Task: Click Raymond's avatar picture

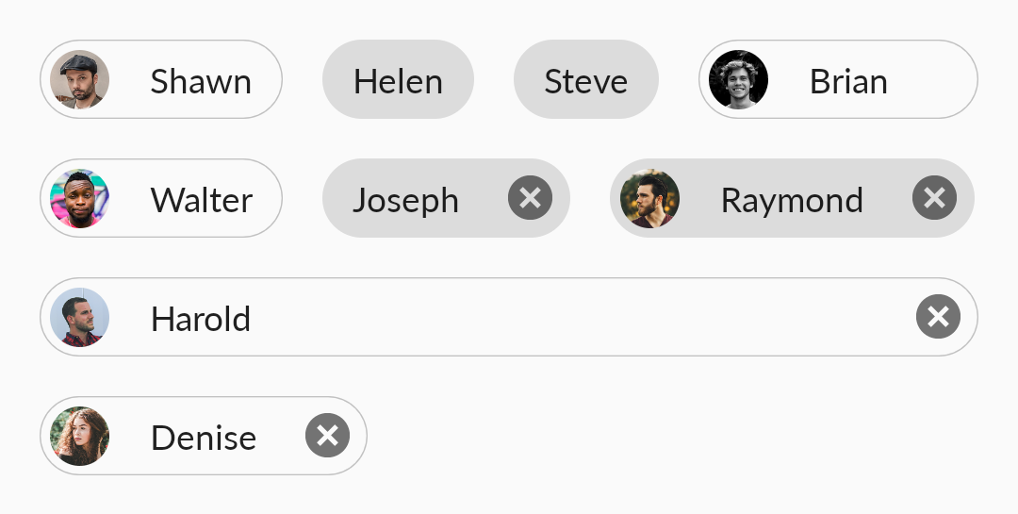Action: [649, 198]
